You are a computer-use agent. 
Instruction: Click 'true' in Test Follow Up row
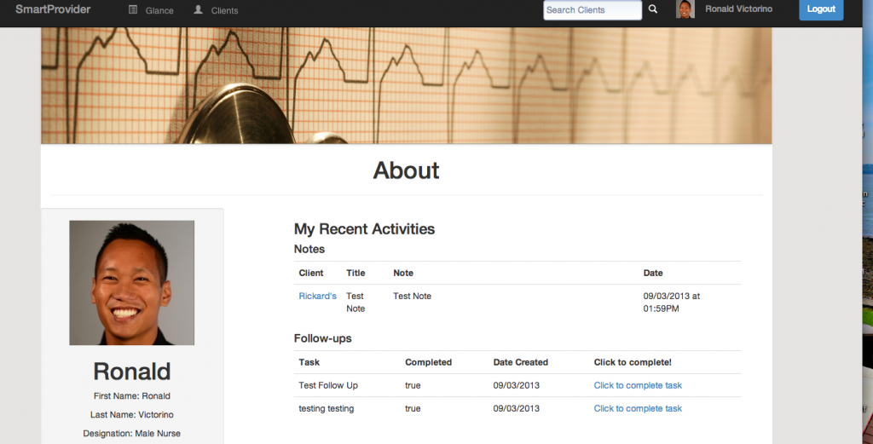pyautogui.click(x=413, y=385)
